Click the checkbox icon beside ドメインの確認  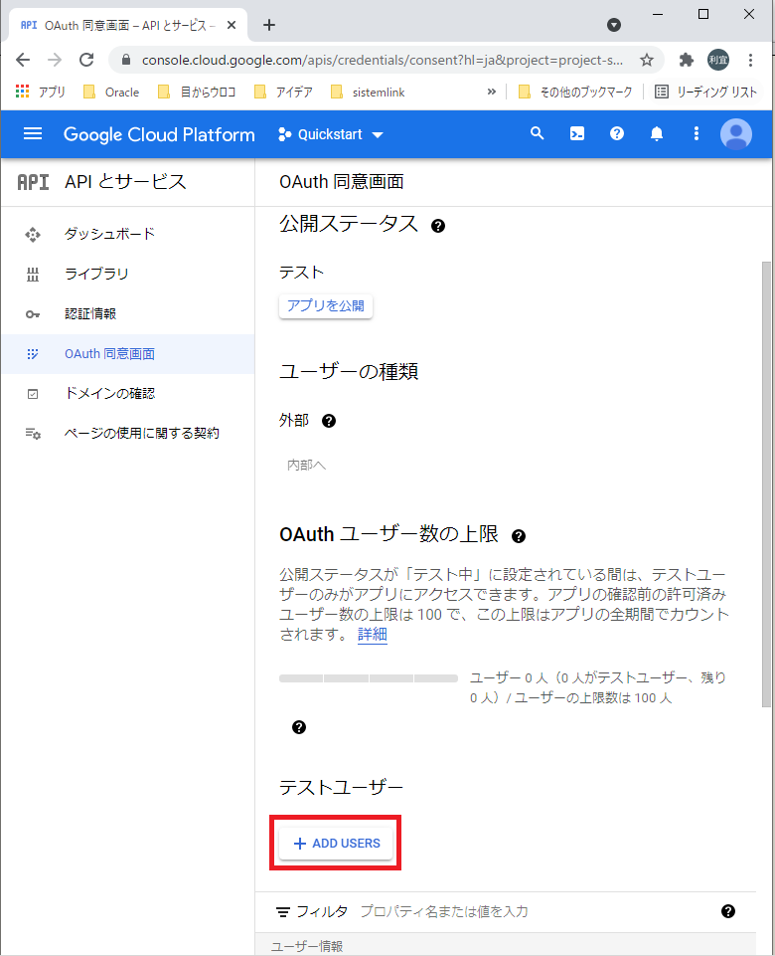coord(33,394)
